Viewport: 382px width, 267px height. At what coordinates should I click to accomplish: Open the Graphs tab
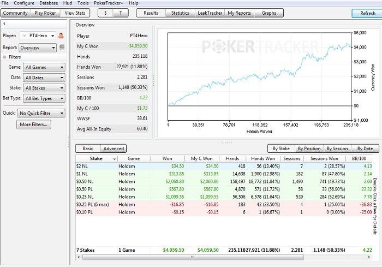269,13
